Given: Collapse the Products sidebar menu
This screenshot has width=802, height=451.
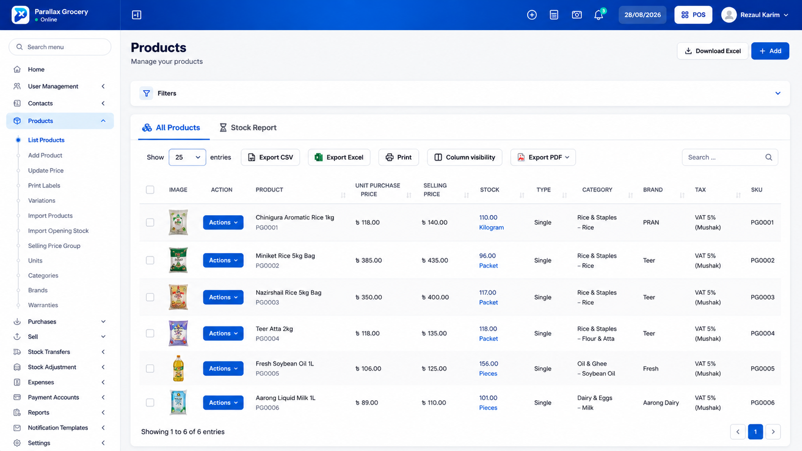Looking at the screenshot, I should point(60,121).
